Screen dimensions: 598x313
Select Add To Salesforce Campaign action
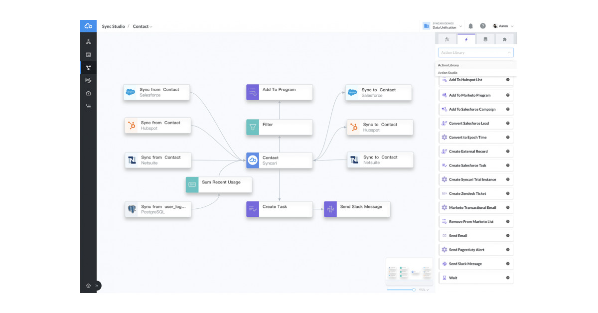pyautogui.click(x=476, y=109)
